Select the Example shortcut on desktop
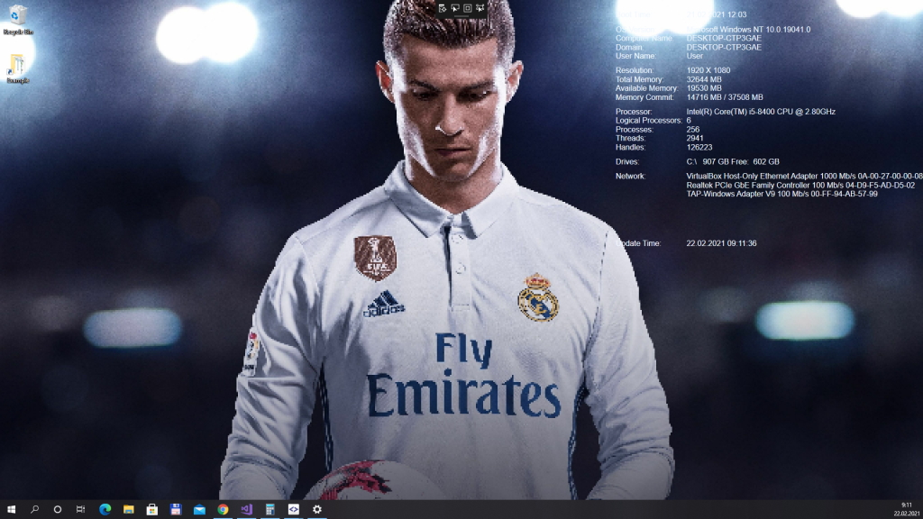 (18, 68)
